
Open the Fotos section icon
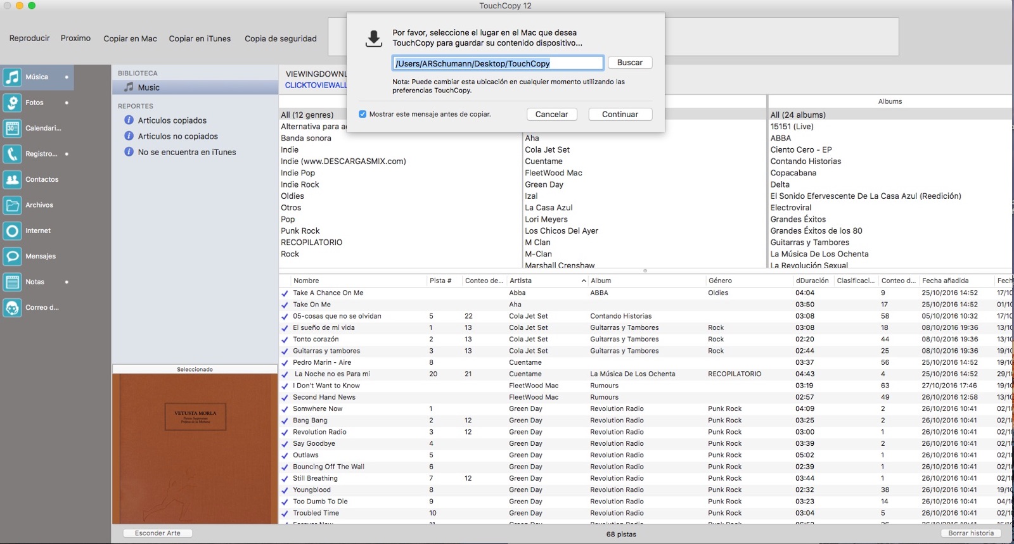12,103
